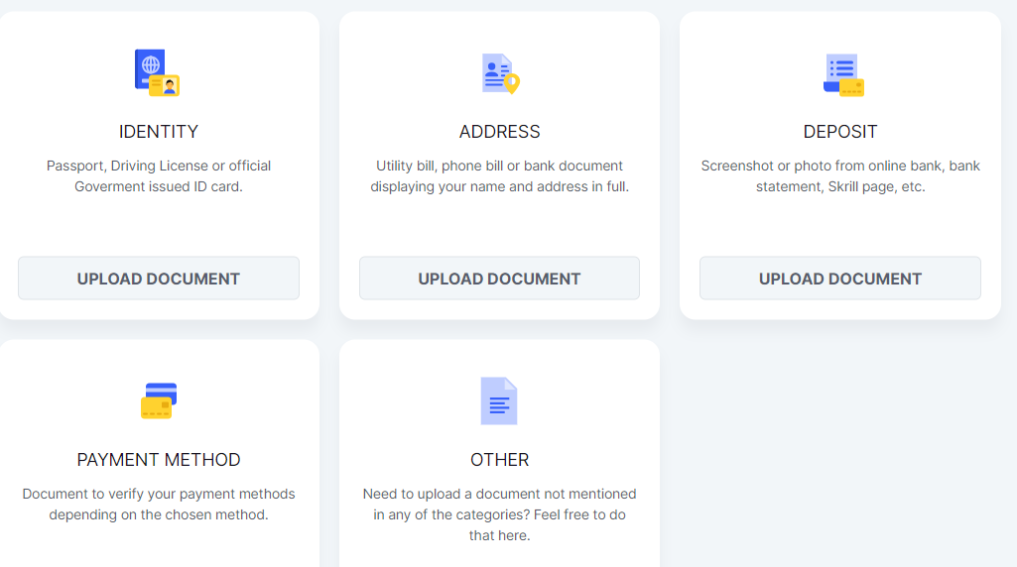1017x567 pixels.
Task: Click the yellow location pin on Address icon
Action: tap(512, 84)
